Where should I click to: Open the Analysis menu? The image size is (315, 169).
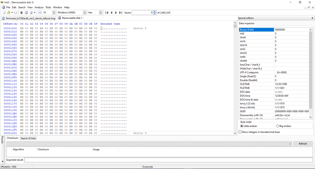[39, 7]
